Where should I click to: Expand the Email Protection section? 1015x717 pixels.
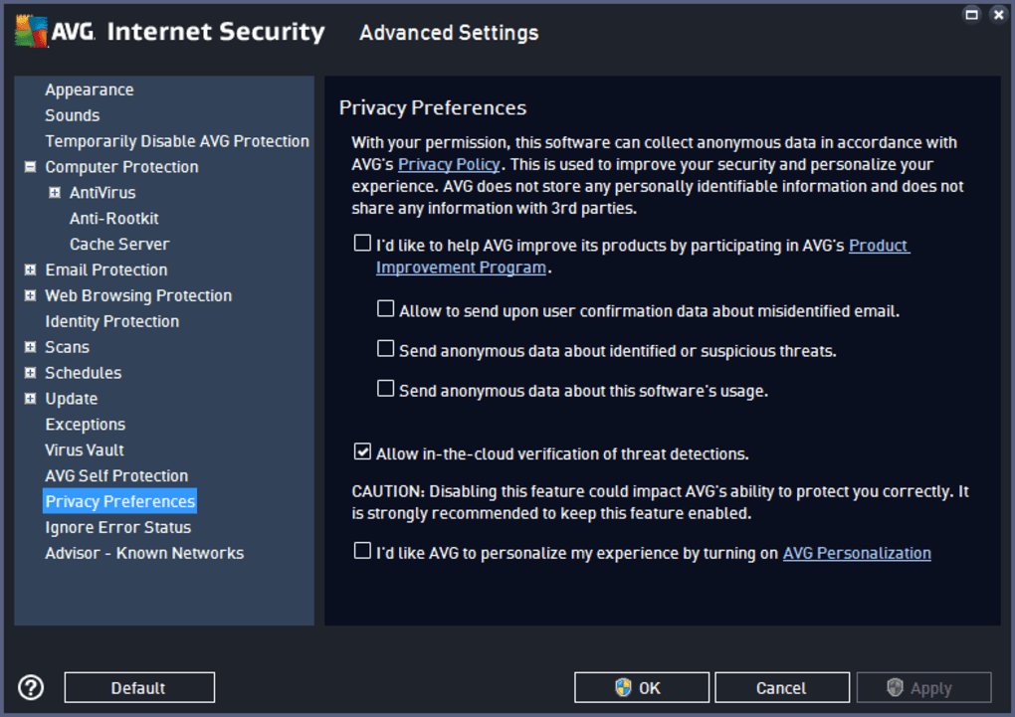[29, 269]
